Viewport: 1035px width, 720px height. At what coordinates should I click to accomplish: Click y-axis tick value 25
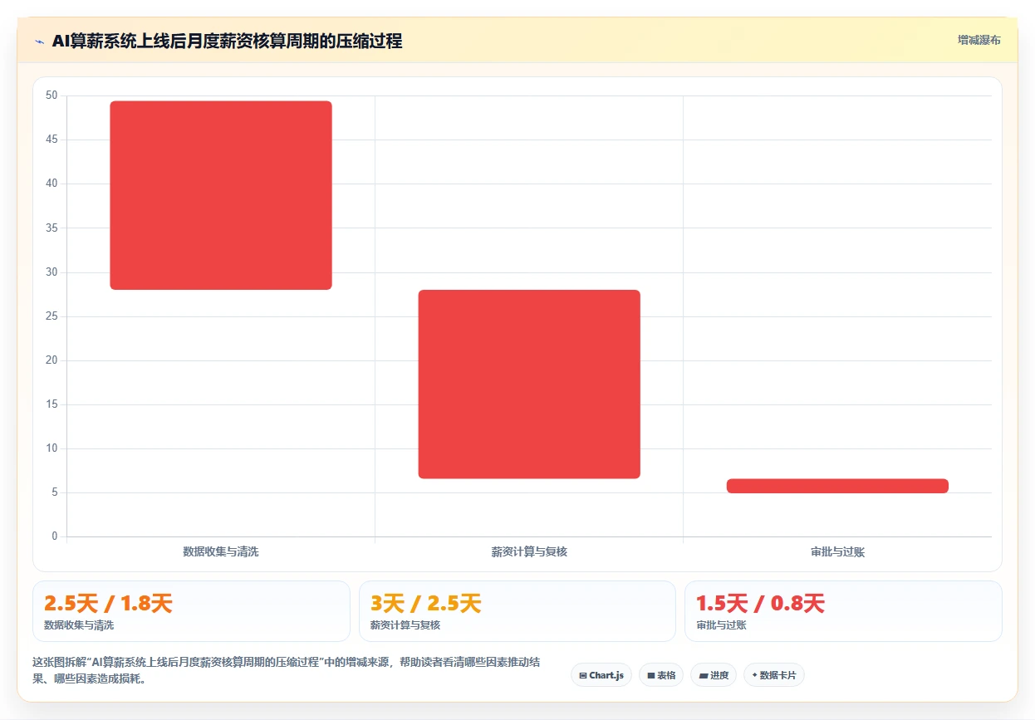tap(52, 316)
